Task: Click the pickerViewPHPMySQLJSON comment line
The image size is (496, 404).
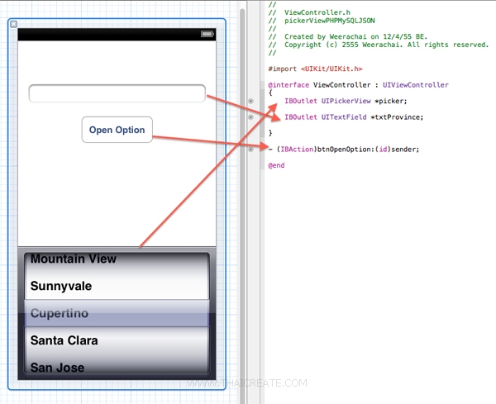Action: click(322, 21)
